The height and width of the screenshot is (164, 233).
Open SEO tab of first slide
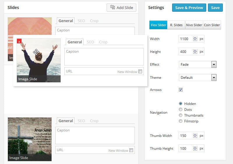click(x=81, y=21)
